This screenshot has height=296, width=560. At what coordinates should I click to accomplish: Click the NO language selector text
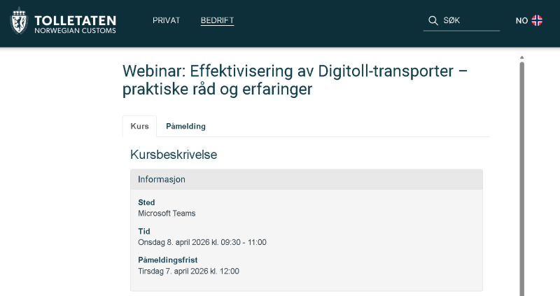tap(521, 21)
